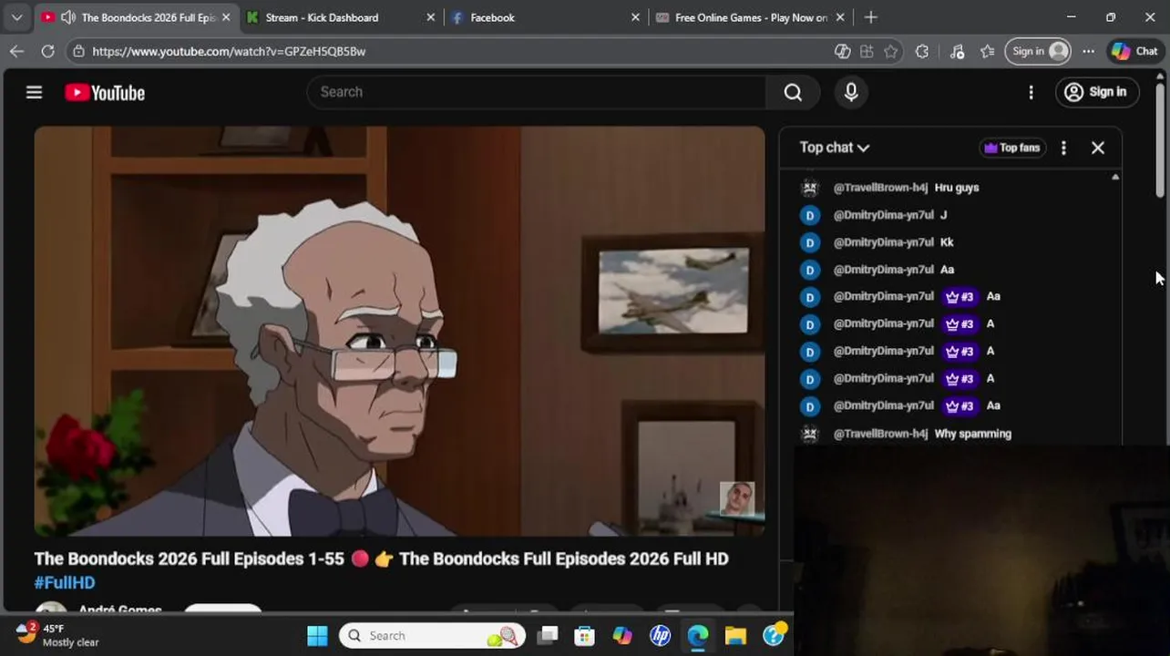Open a new browser tab
Image resolution: width=1170 pixels, height=656 pixels.
coord(870,17)
